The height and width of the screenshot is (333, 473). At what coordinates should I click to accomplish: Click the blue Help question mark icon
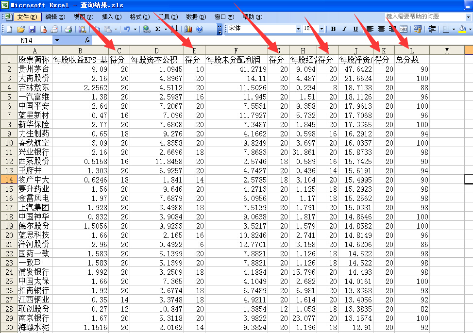(x=200, y=29)
